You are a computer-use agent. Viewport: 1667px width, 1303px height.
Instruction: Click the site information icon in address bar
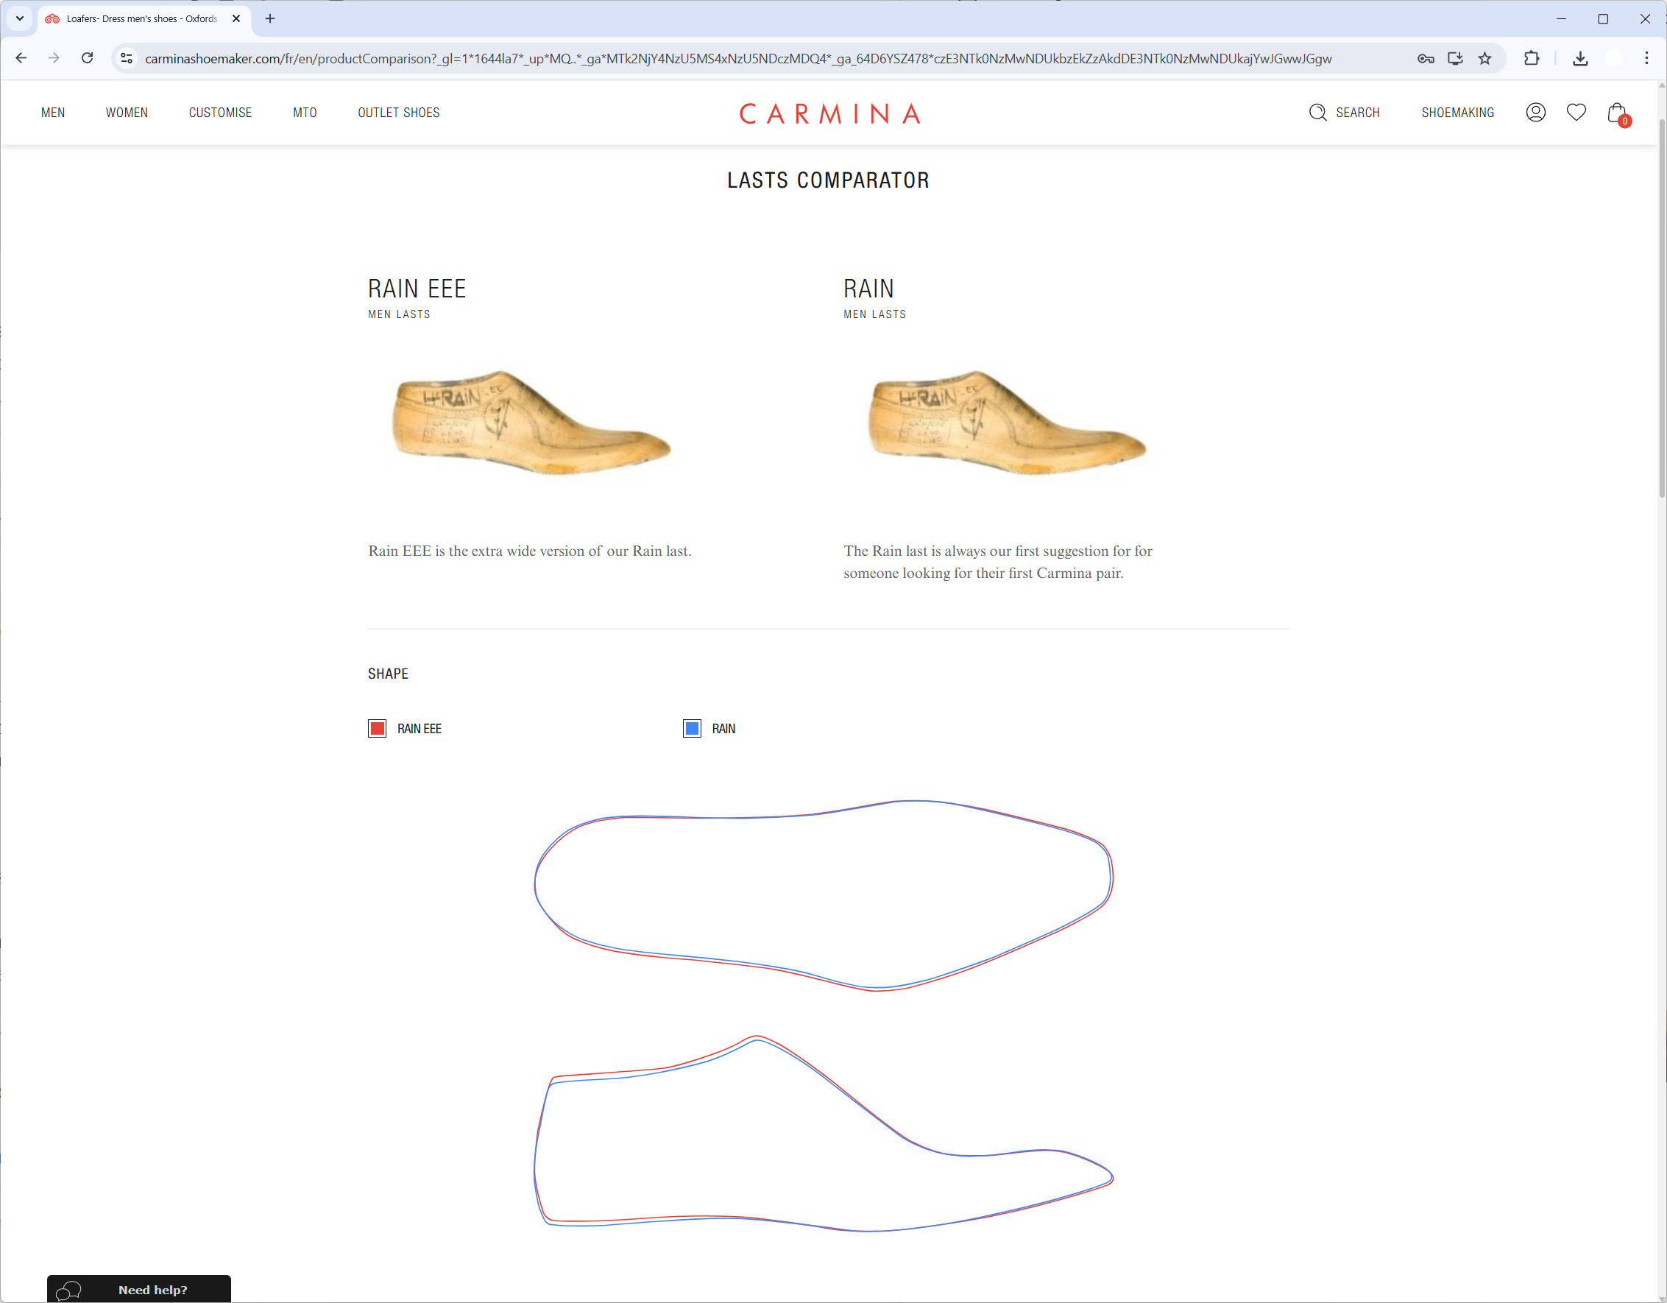pos(127,59)
